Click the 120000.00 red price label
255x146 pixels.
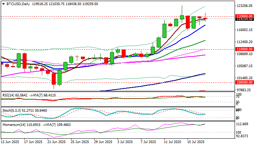tap(244, 16)
